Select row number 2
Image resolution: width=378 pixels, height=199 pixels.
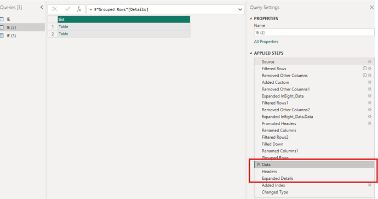click(x=53, y=34)
